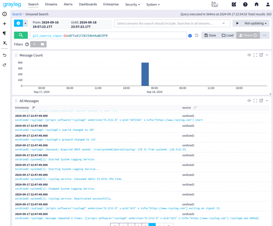The height and width of the screenshot is (226, 273).
Task: Add a new filter with plus button
Action: click(34, 44)
